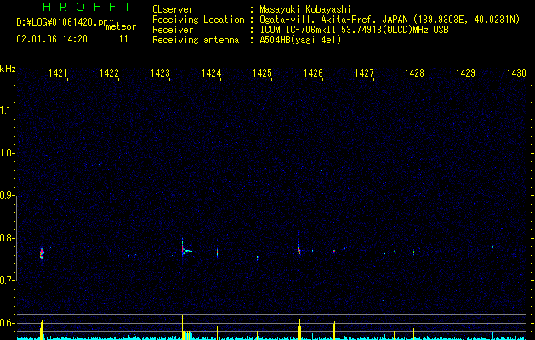Click the 1427 time axis label
Viewport: 535px width, 340px height.
[x=364, y=73]
